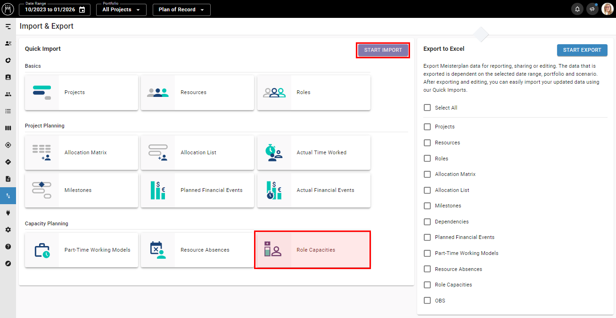
Task: Open the gear settings icon in the sidebar
Action: [x=8, y=230]
